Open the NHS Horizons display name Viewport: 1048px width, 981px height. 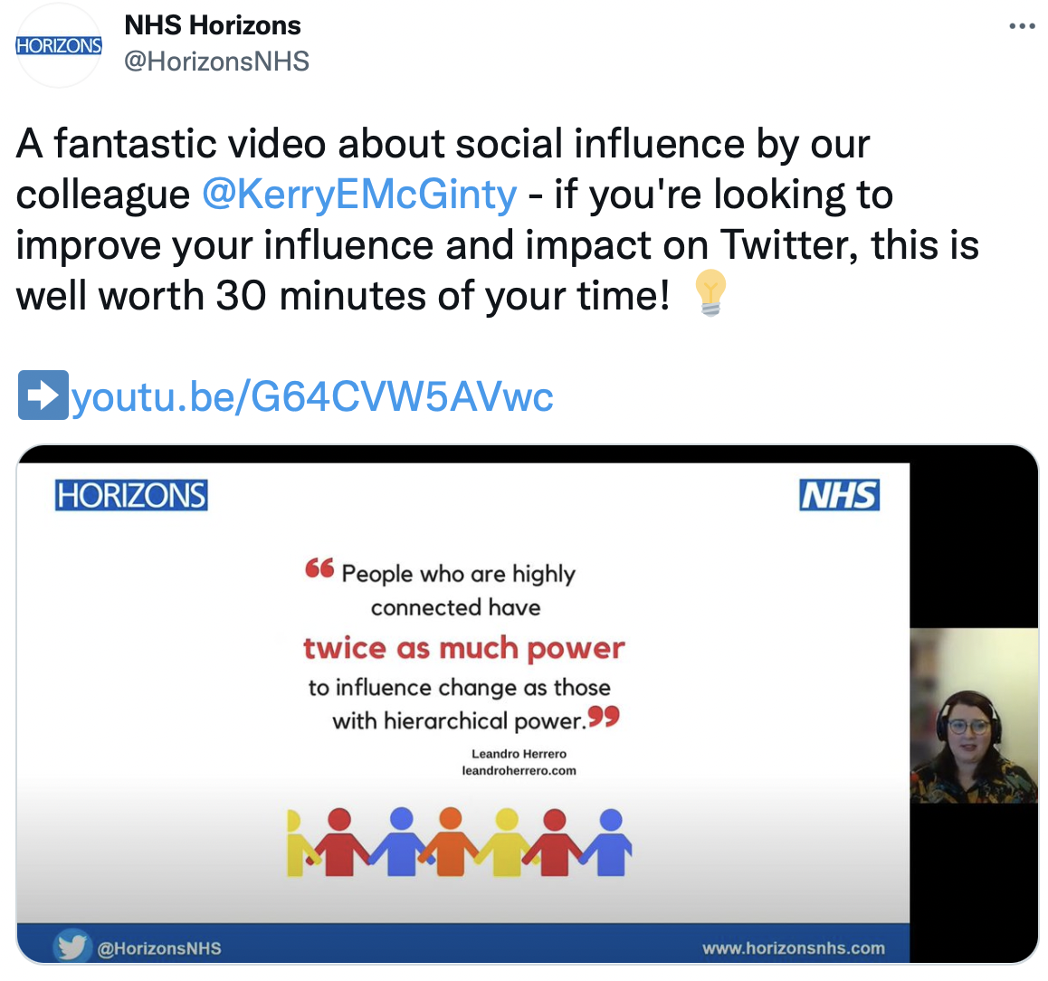(213, 25)
